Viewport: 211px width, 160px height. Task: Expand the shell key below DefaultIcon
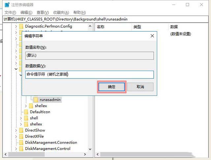pyautogui.click(x=21, y=118)
